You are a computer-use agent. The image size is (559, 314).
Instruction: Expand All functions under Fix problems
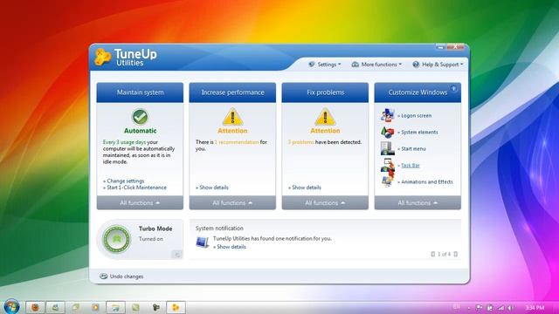coord(325,202)
